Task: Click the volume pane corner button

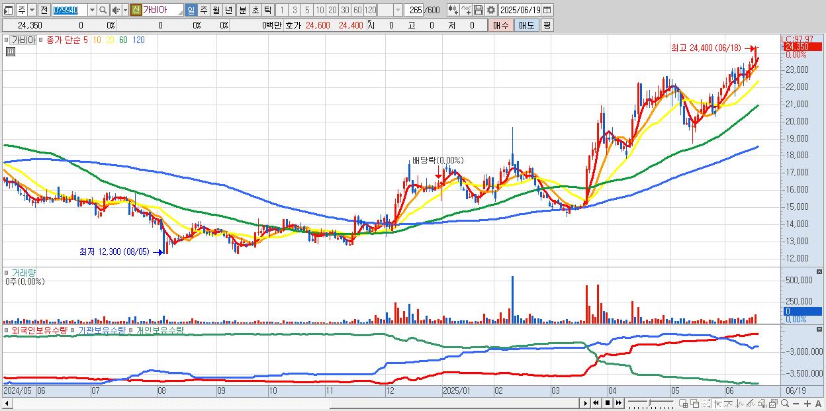Action: click(x=819, y=271)
